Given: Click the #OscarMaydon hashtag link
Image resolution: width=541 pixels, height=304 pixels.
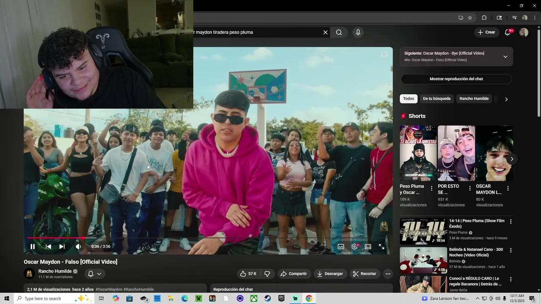Looking at the screenshot, I should [109, 290].
